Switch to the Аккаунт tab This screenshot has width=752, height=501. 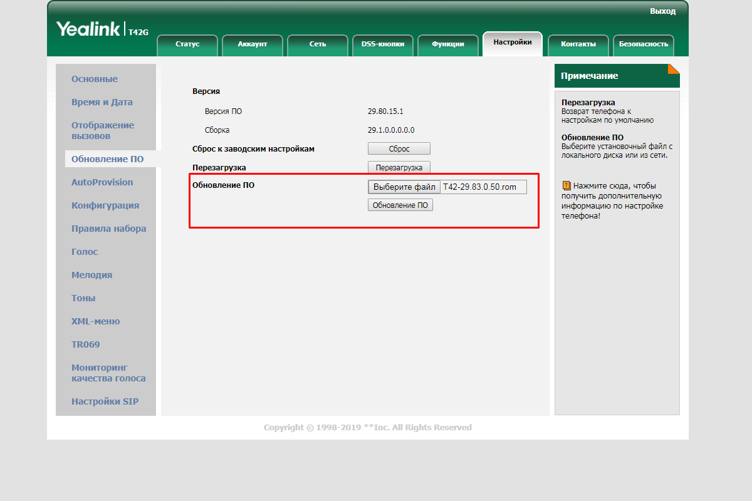coord(253,44)
